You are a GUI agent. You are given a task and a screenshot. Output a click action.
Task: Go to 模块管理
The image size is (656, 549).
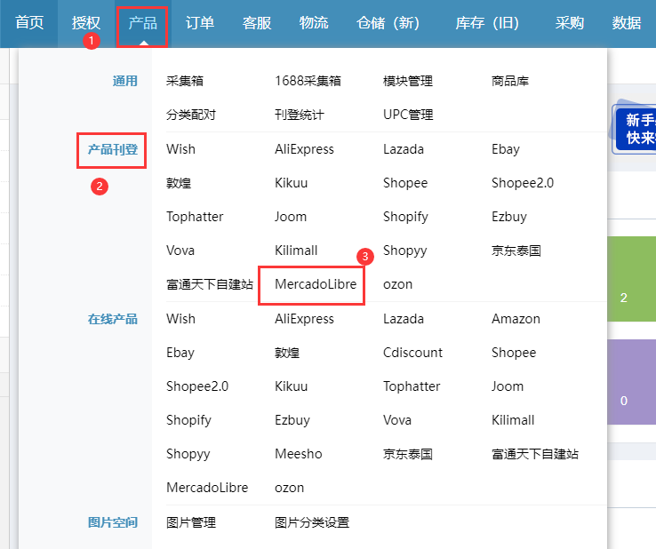coord(408,81)
